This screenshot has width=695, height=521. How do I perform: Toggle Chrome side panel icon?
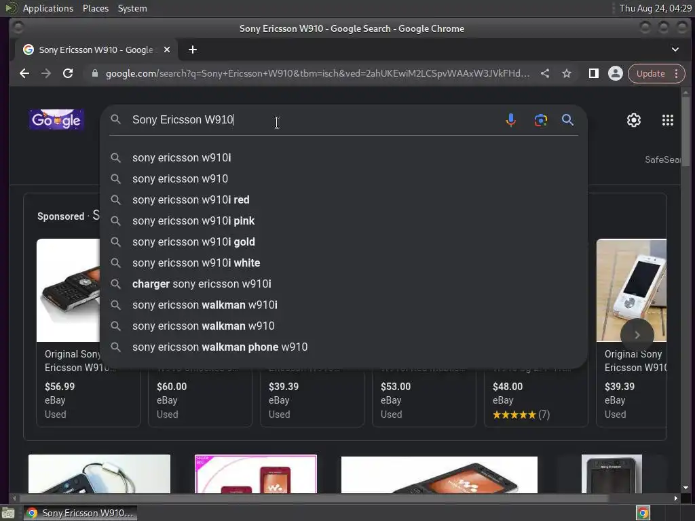[593, 73]
